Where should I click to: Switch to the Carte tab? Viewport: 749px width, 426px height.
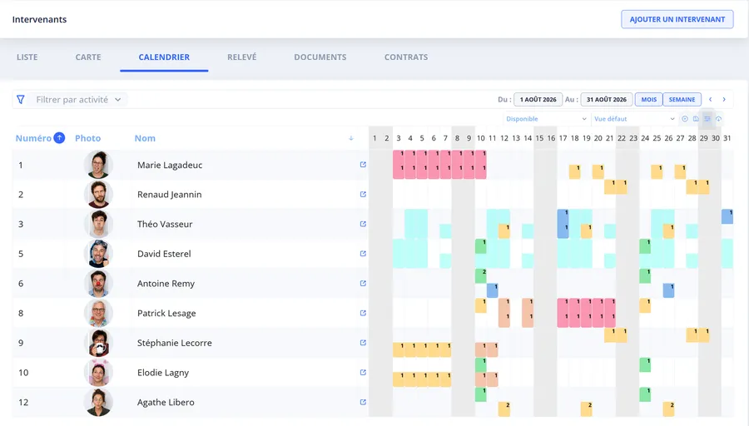(88, 57)
